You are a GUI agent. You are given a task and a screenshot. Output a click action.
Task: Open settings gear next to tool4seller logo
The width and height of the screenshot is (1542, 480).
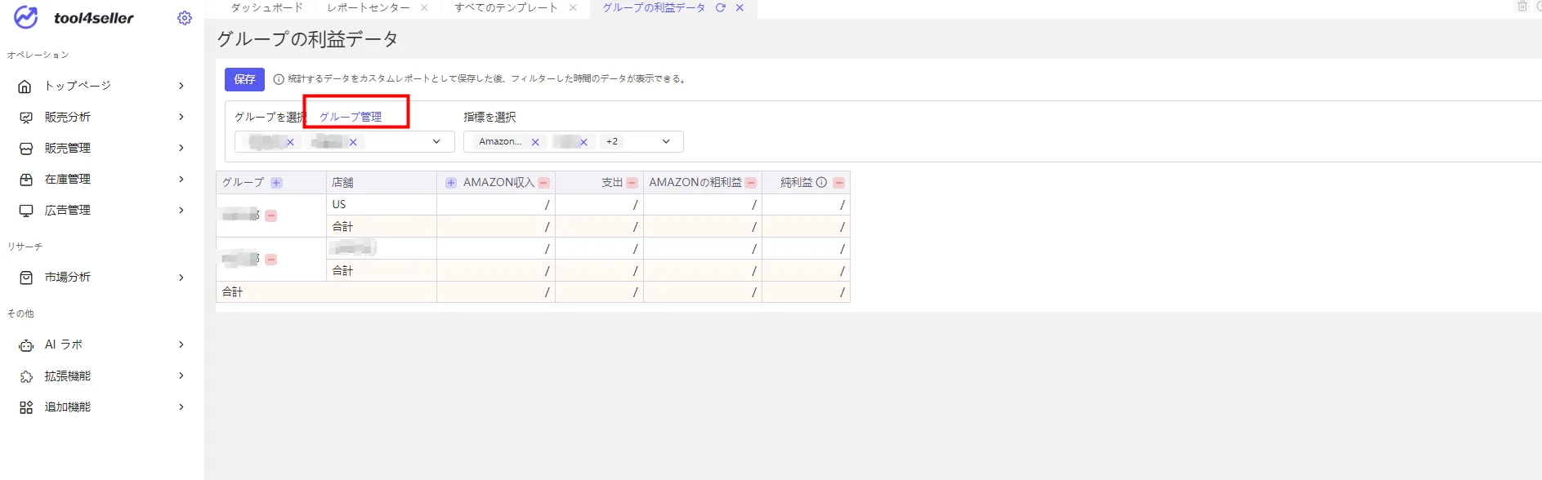(x=185, y=18)
